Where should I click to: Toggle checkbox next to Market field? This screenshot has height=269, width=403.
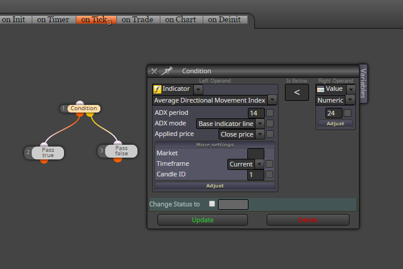269,154
